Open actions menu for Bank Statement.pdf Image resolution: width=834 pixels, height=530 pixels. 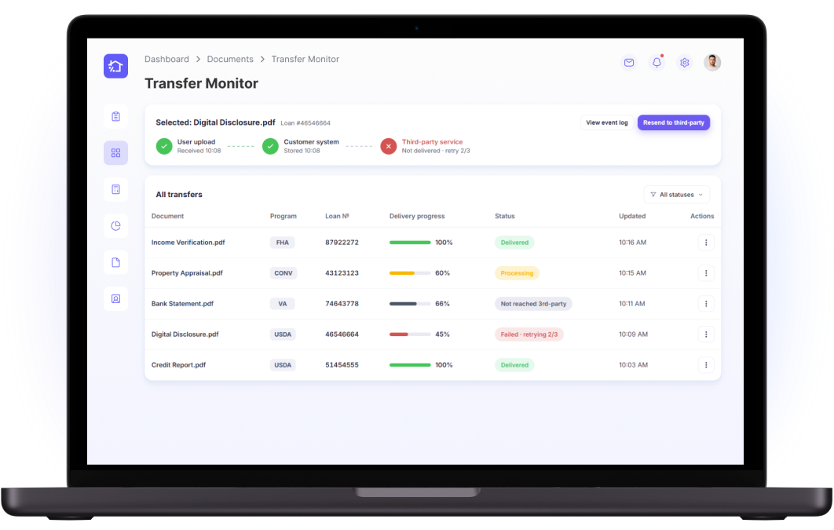706,304
